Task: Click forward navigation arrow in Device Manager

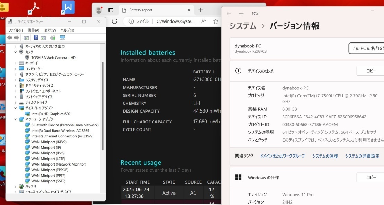Action: pos(16,37)
